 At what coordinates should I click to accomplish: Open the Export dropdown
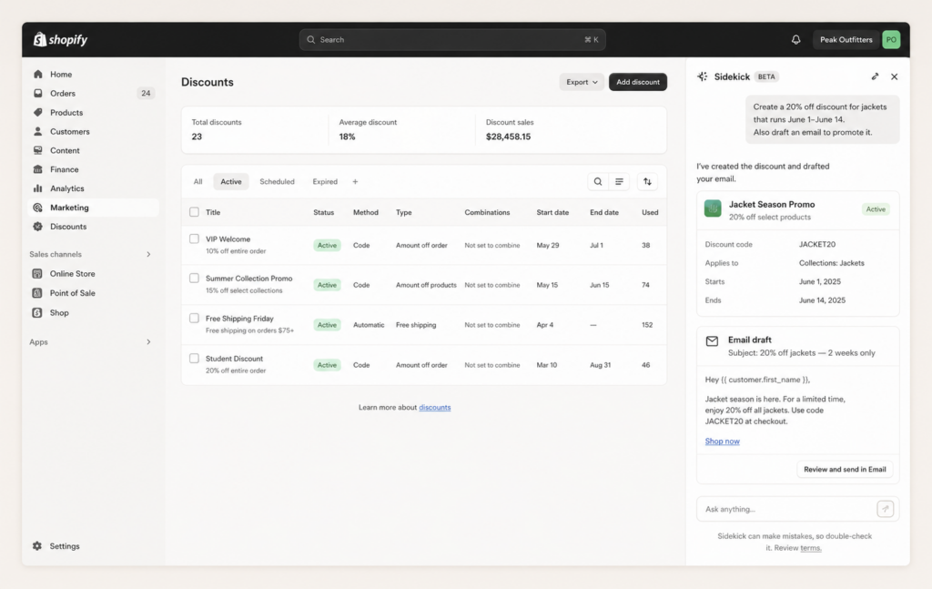coord(582,82)
